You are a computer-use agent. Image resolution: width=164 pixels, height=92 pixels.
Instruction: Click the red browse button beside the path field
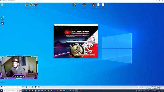click(90, 42)
